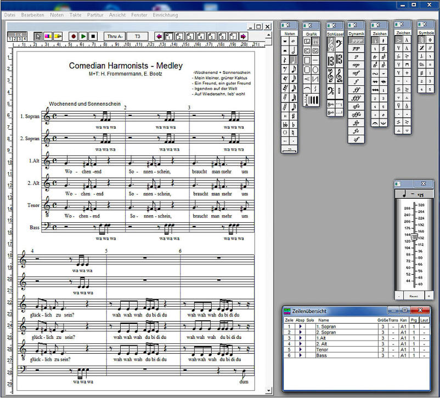Stop playback with the black square button
Image resolution: width=440 pixels, height=398 pixels.
[93, 36]
